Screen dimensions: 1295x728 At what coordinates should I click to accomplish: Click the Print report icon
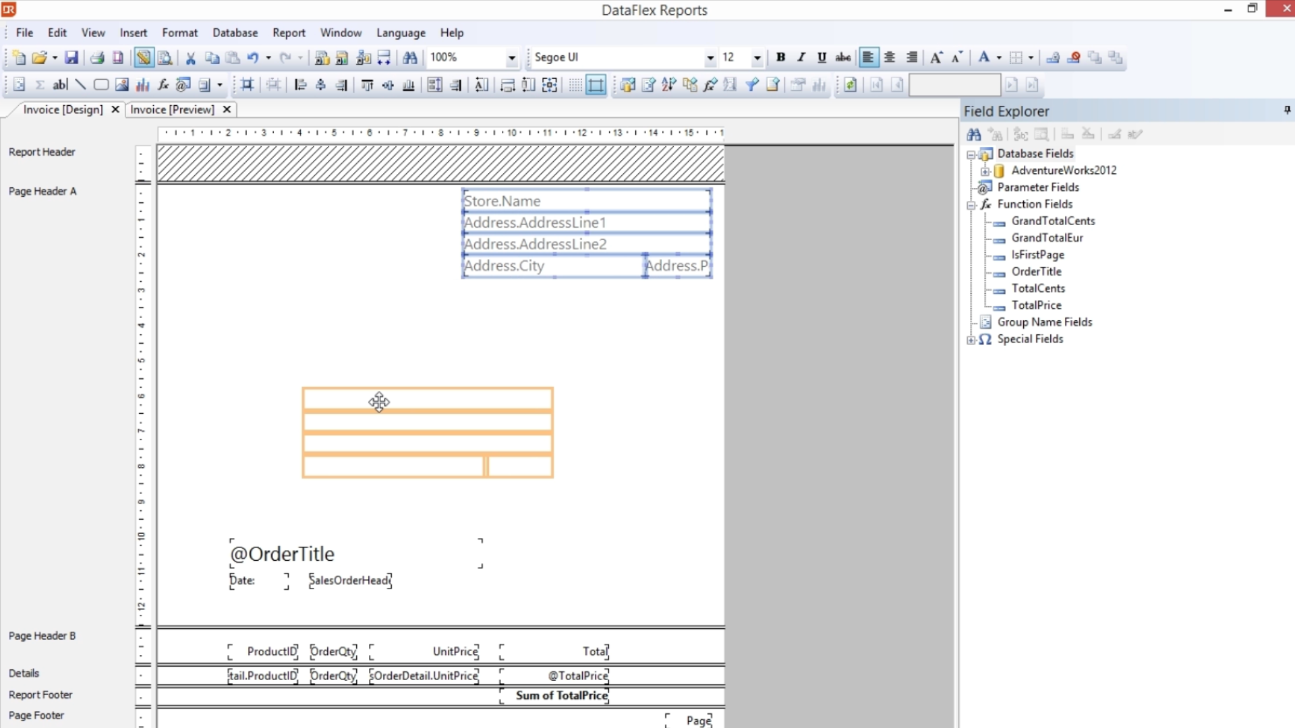97,58
